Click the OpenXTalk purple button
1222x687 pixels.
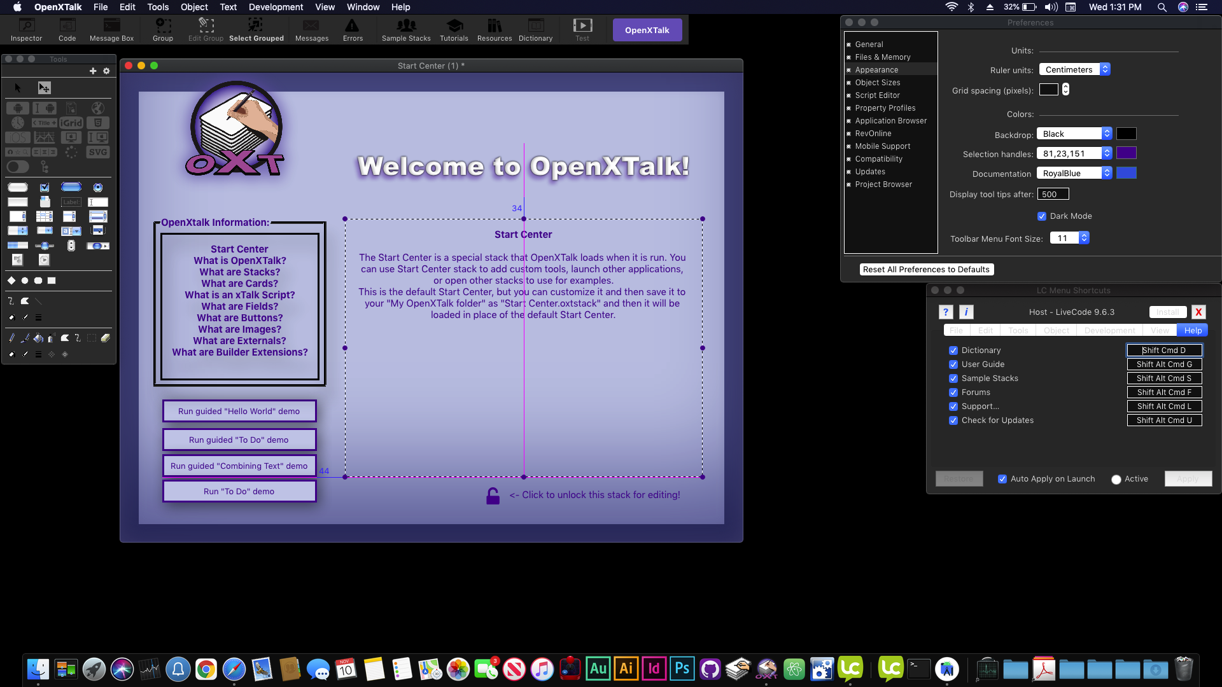[647, 30]
